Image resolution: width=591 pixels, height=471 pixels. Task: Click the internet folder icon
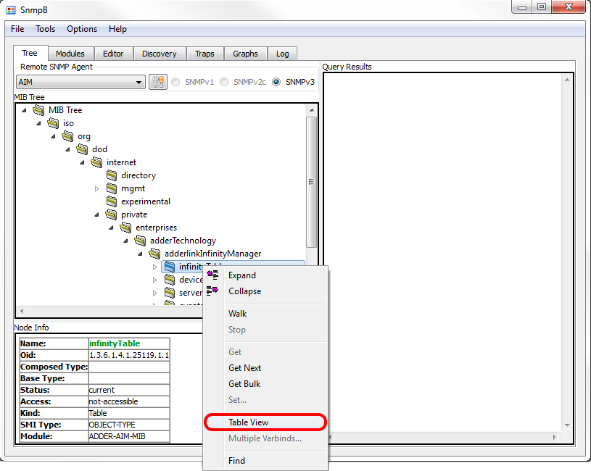96,162
